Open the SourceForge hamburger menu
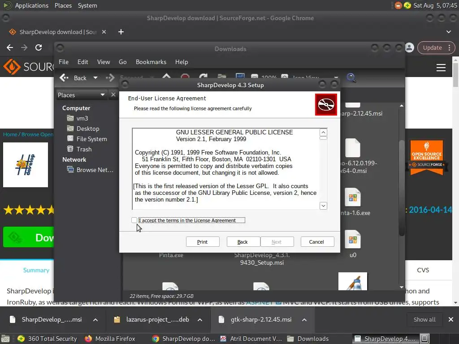The image size is (459, 344). (x=441, y=68)
